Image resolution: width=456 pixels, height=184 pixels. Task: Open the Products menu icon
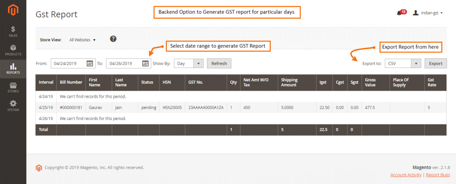(x=13, y=50)
